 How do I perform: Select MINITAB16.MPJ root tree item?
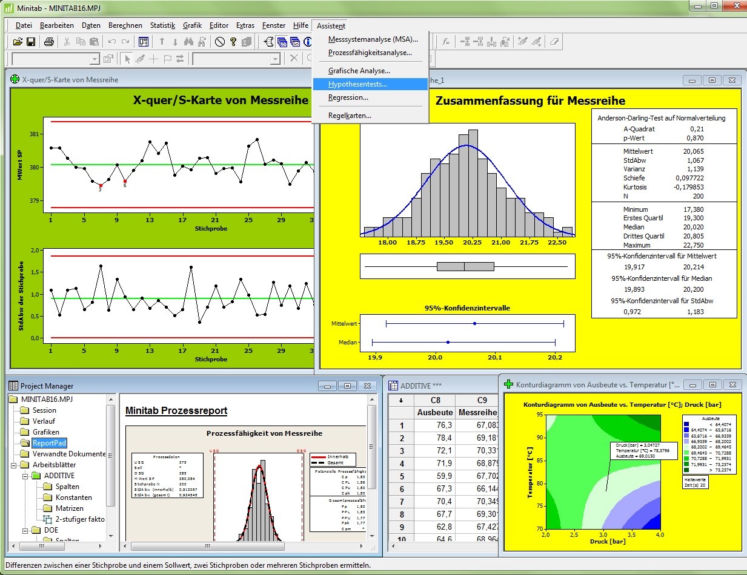point(47,399)
